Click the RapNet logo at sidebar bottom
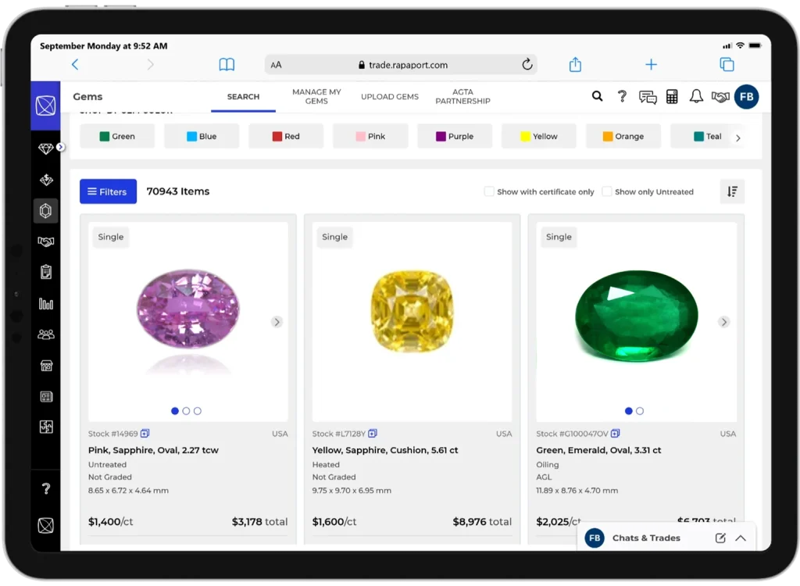 click(46, 525)
